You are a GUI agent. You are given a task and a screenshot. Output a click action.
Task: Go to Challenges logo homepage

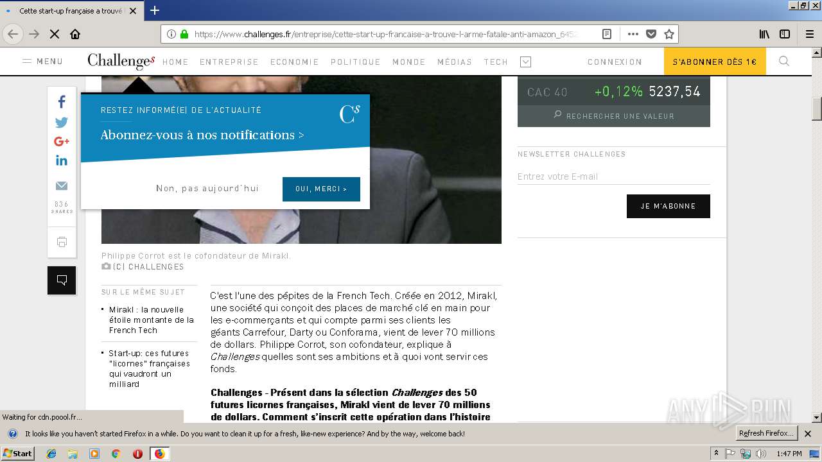(x=121, y=61)
